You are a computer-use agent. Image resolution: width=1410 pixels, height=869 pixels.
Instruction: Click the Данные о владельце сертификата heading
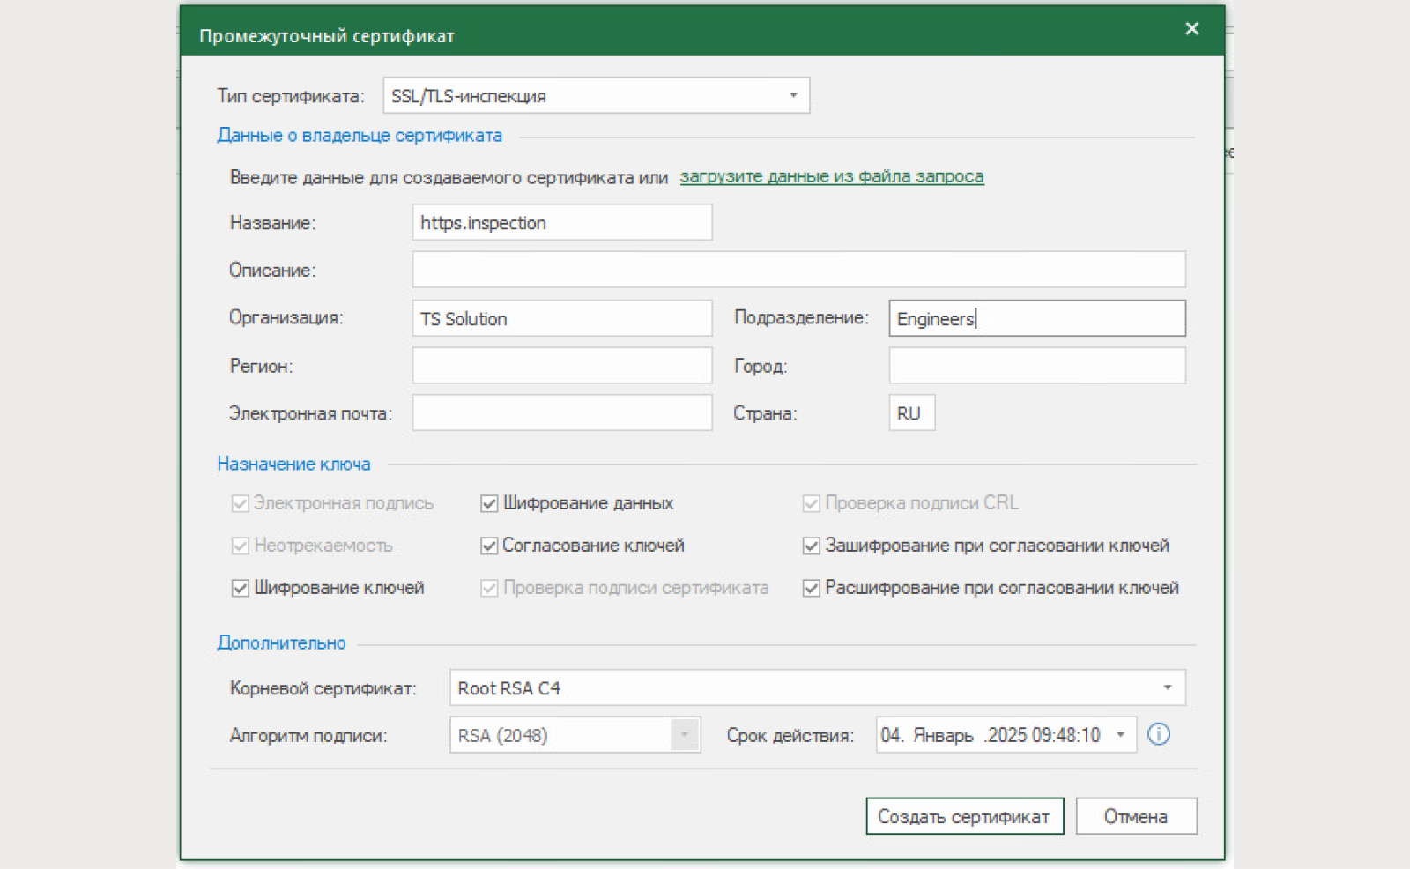(x=360, y=136)
